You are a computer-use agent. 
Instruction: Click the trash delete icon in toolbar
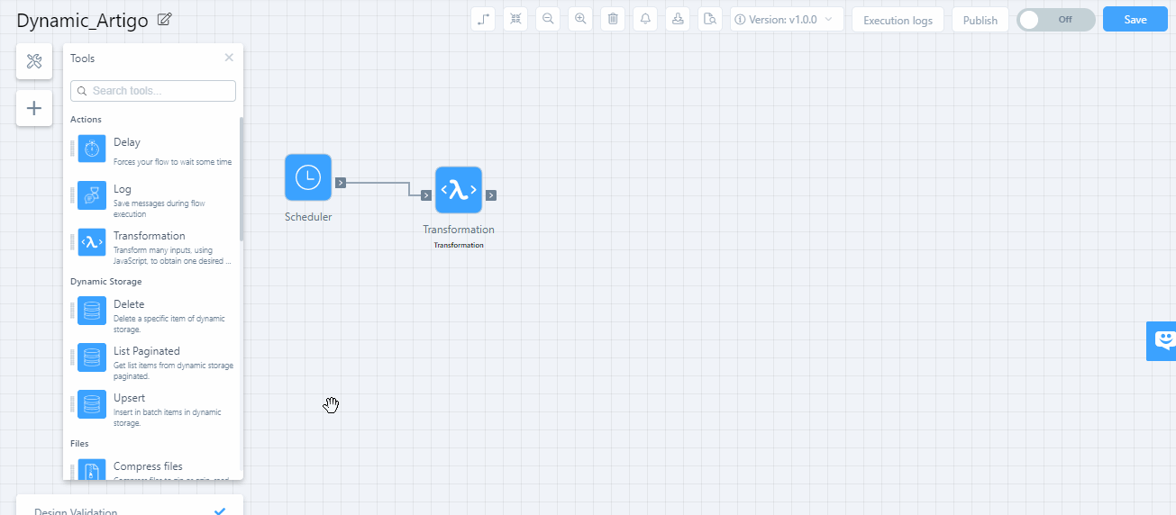[x=613, y=19]
